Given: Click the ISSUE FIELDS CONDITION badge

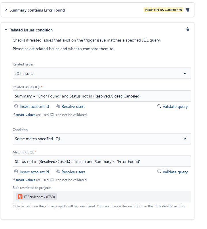Looking at the screenshot, I should click(163, 10).
